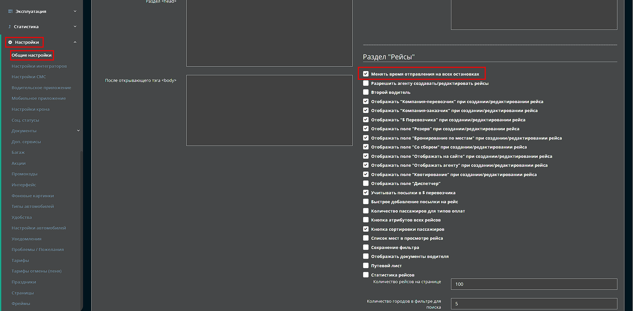The height and width of the screenshot is (311, 633).
Task: Check the Статистика рейсов option
Action: [x=366, y=275]
